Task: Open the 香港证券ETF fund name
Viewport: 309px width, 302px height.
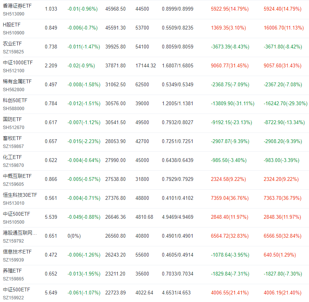Action: 17,6
